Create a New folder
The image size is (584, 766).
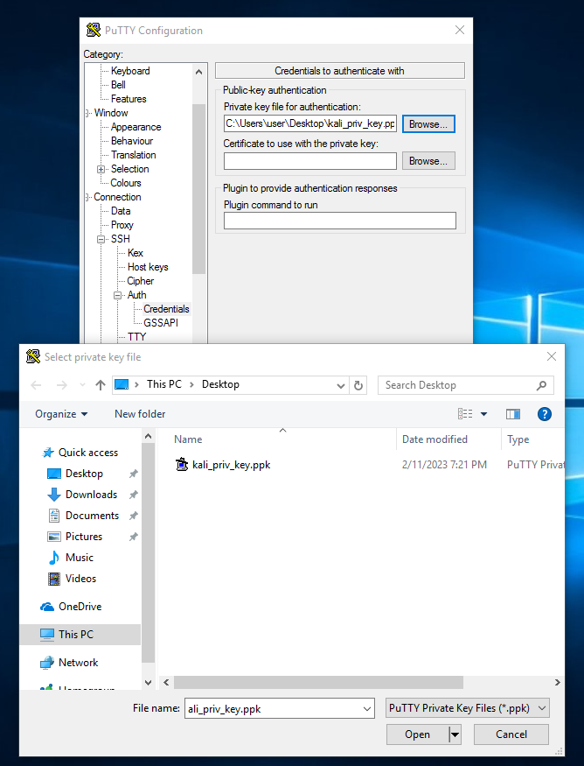click(x=140, y=414)
